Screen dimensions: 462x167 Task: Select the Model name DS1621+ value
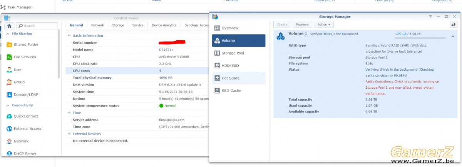167,50
